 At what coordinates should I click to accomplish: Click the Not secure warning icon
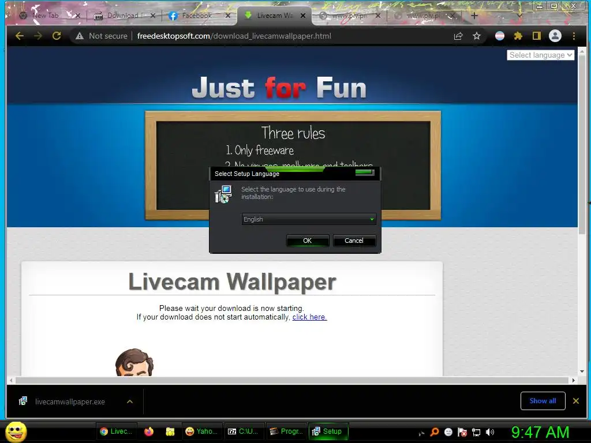point(80,36)
